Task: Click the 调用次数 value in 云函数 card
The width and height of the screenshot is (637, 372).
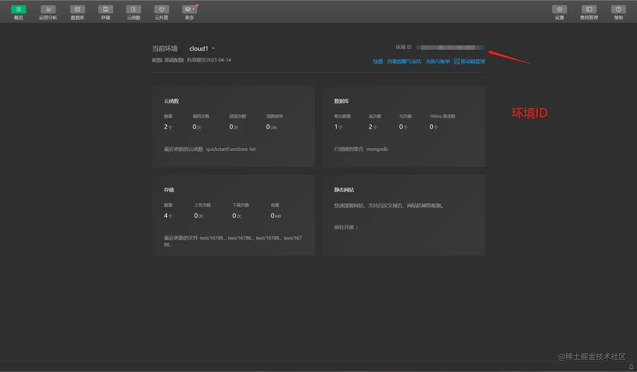Action: (x=197, y=127)
